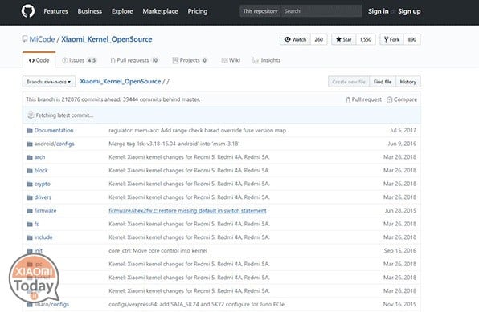Open core_ctrl: Move core control commit

click(x=158, y=251)
